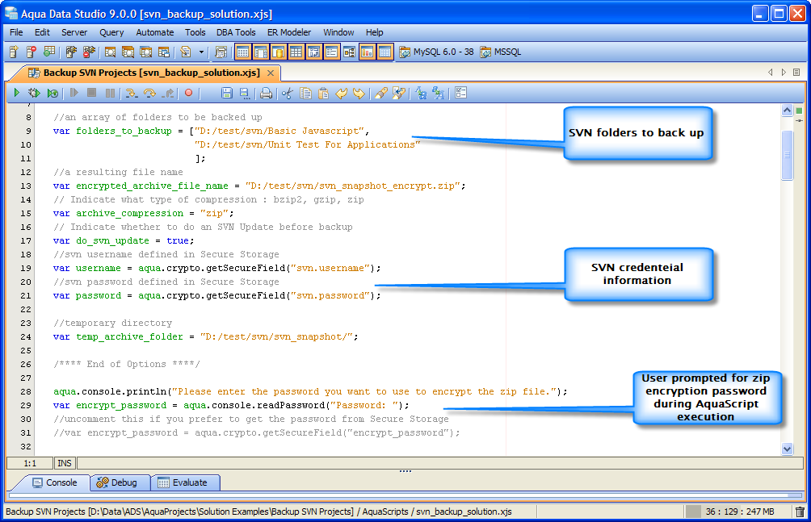Click the stop execution square icon

click(x=91, y=93)
